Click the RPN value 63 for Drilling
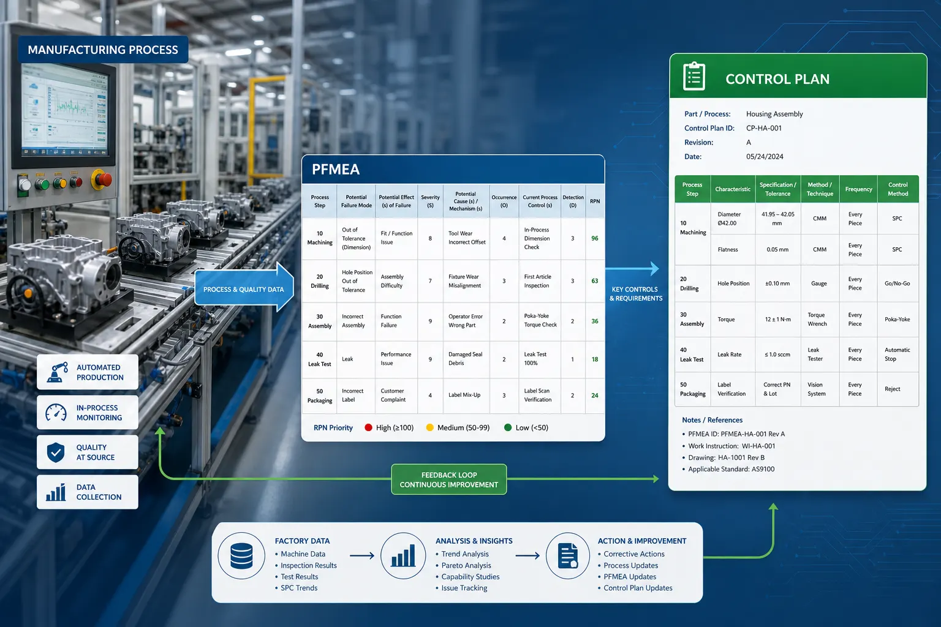This screenshot has width=941, height=627. click(595, 281)
